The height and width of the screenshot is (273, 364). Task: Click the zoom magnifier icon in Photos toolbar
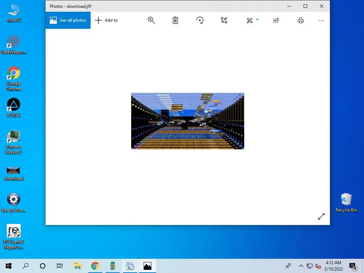tap(151, 20)
